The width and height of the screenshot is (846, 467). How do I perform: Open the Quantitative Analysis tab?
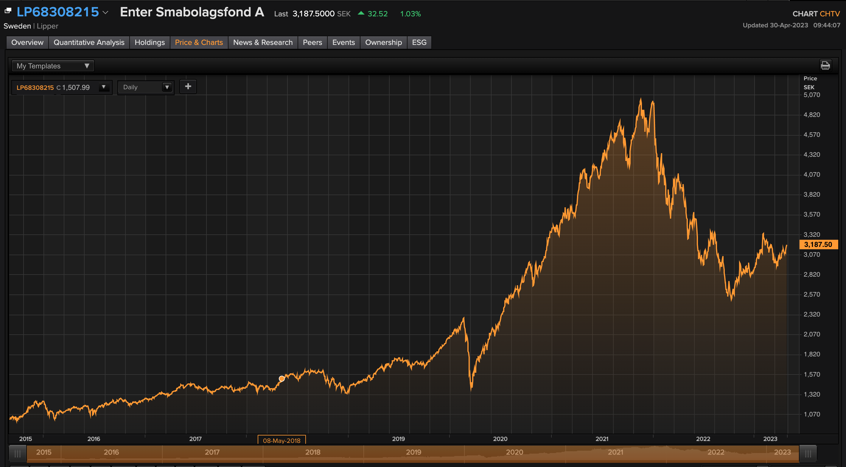click(x=89, y=42)
